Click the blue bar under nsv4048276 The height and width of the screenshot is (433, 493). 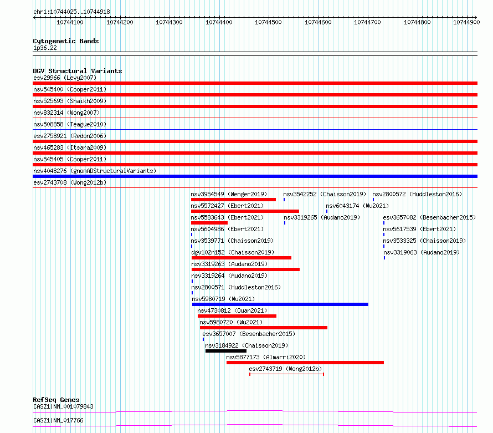click(255, 176)
